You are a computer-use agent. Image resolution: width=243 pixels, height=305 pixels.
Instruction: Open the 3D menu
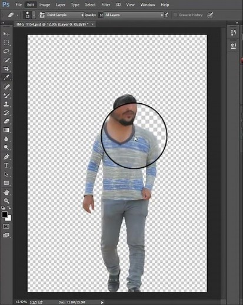[x=118, y=5]
